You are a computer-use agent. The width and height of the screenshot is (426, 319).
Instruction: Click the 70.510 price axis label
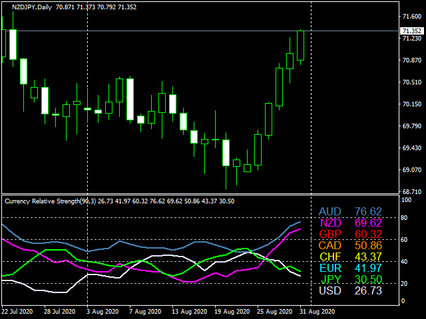412,82
